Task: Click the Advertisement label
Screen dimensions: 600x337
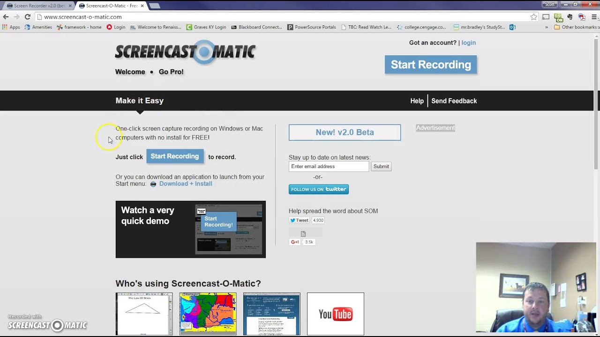Action: pos(435,128)
